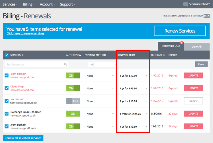Uncheck the CloudShop row checkbox
The width and height of the screenshot is (213, 143).
tap(7, 88)
